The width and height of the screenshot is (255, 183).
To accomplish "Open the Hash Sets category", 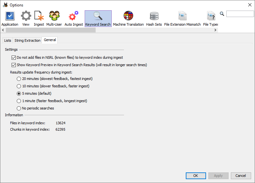I will click(154, 19).
